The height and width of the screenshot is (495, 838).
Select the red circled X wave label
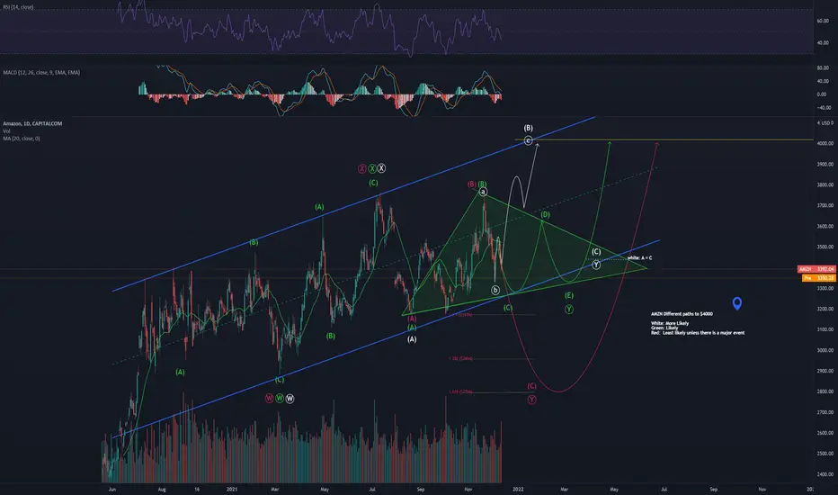(361, 168)
